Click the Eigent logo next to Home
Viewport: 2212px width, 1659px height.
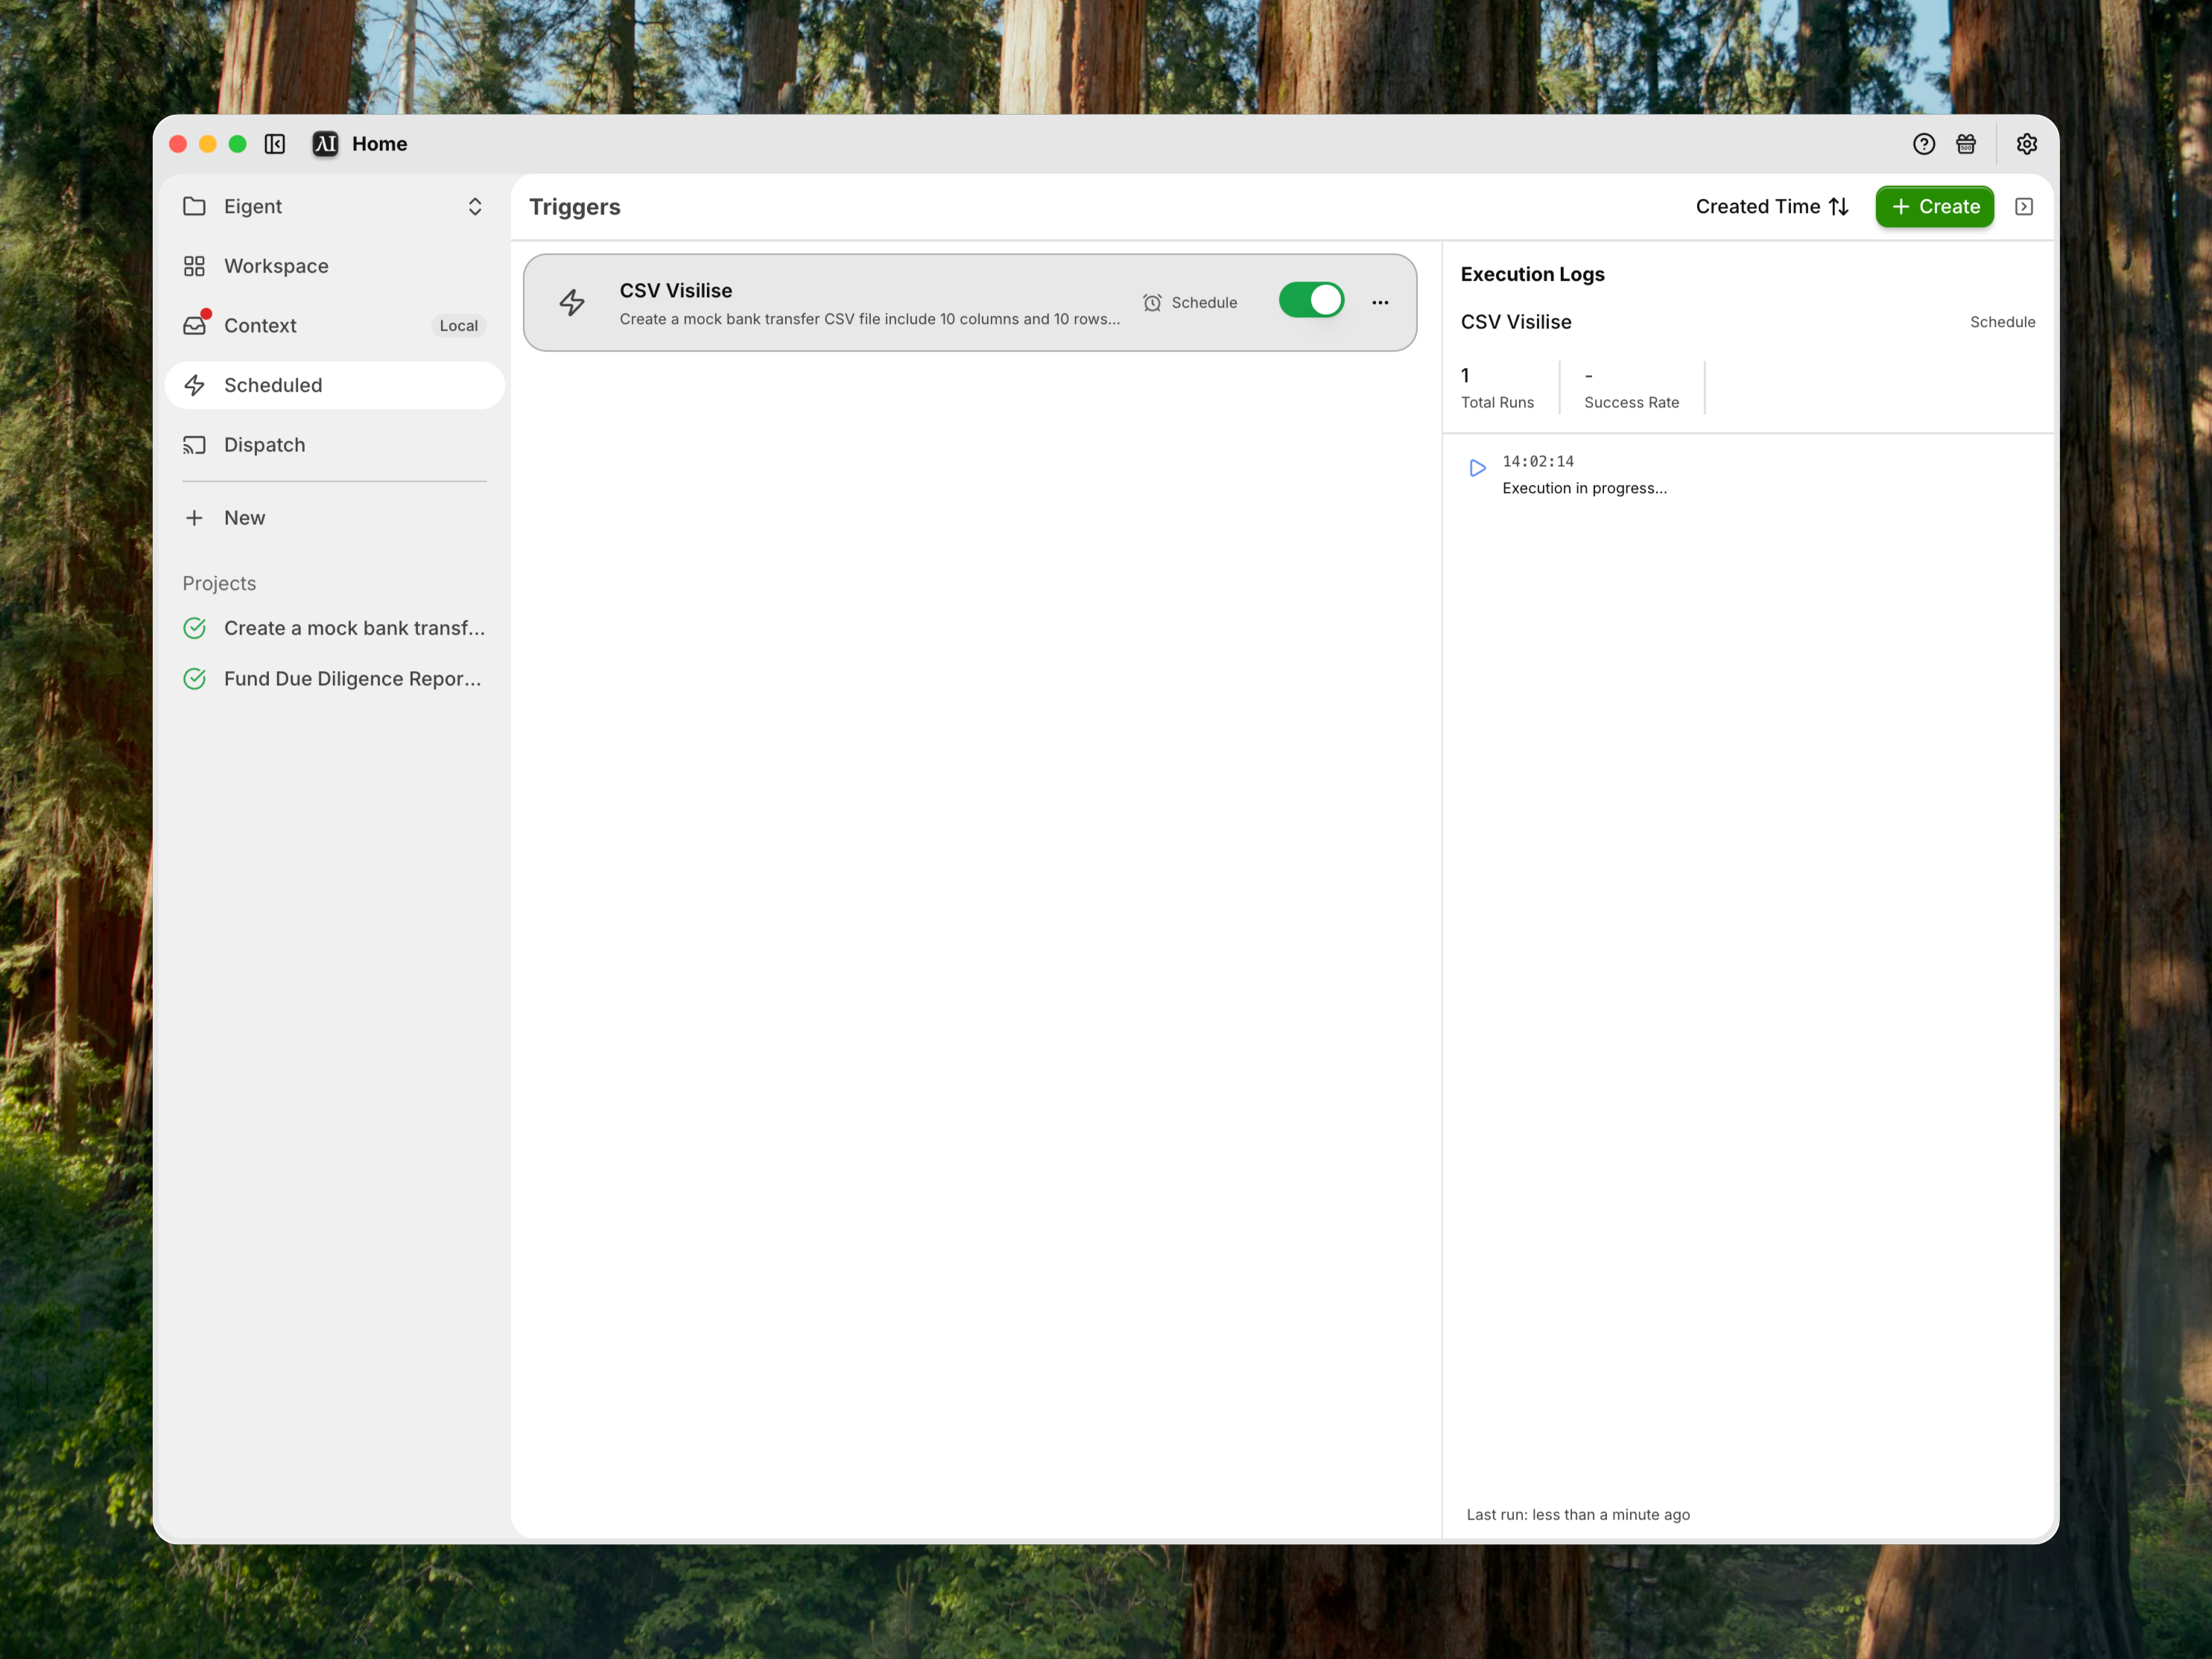(x=325, y=144)
